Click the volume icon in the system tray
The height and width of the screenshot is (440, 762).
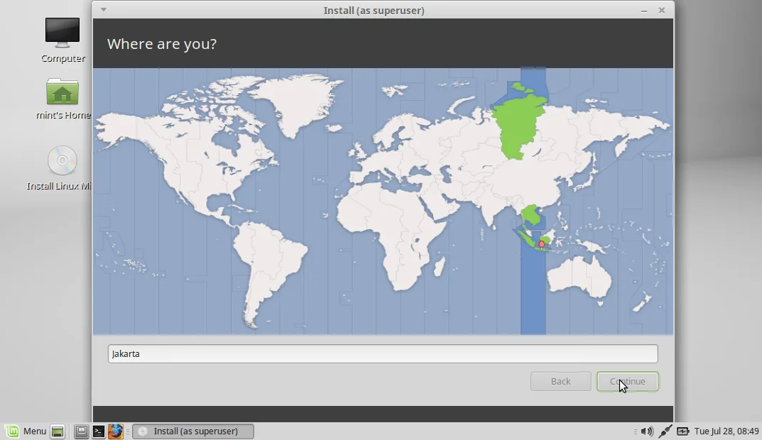point(647,431)
